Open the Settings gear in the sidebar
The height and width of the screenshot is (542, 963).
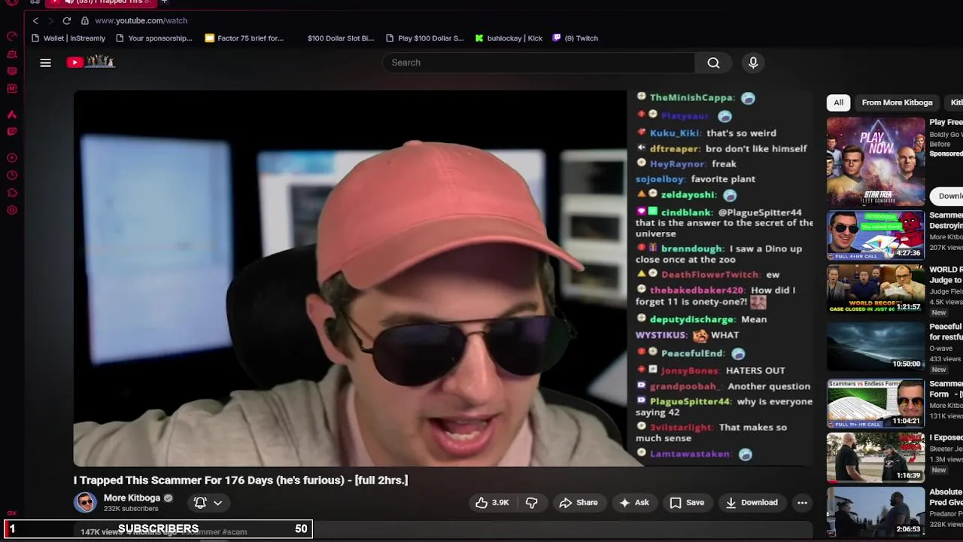[x=12, y=210]
